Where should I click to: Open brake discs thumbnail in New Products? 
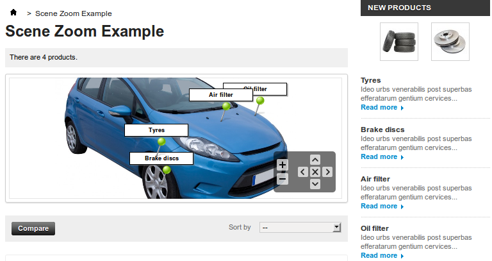coord(450,42)
